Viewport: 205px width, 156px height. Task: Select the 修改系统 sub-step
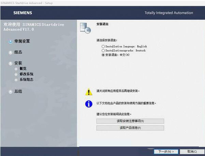click(27, 74)
